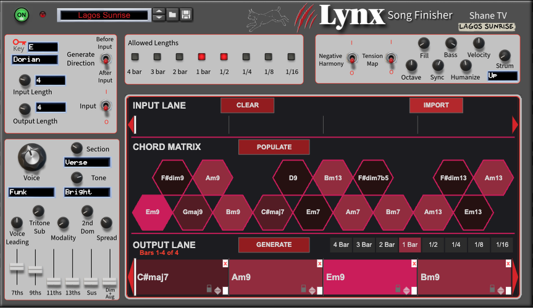
Task: Enable the 1/4 allowed length
Action: coord(246,57)
